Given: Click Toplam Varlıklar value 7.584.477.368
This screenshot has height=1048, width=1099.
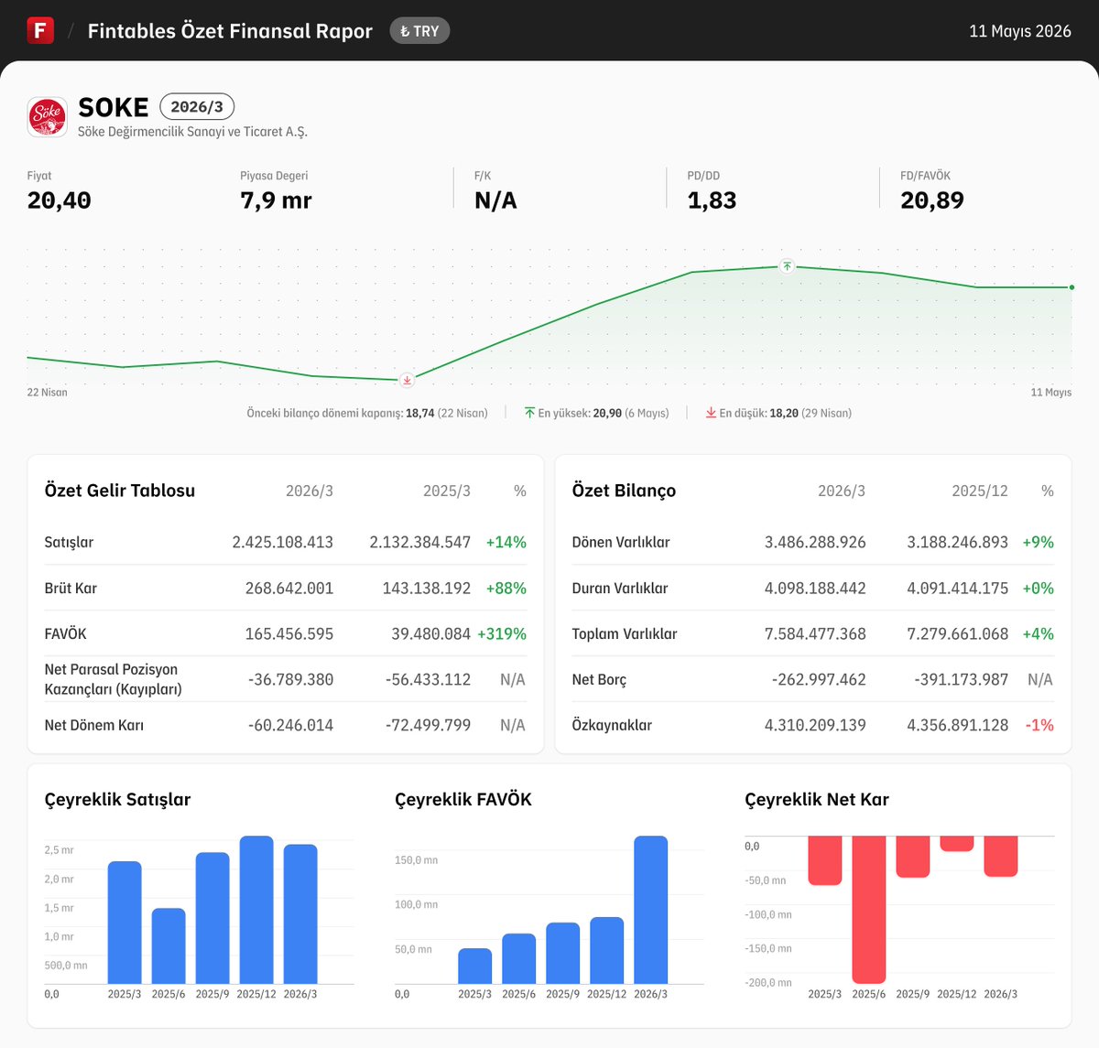Looking at the screenshot, I should pos(815,633).
